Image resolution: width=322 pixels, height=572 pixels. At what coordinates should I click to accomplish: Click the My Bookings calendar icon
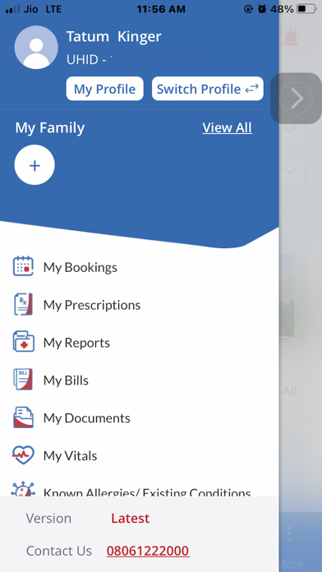[23, 266]
